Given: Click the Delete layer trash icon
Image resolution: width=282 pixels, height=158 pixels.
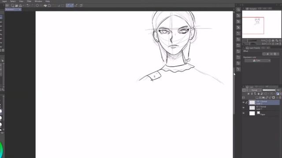Looking at the screenshot, I should click(280, 97).
